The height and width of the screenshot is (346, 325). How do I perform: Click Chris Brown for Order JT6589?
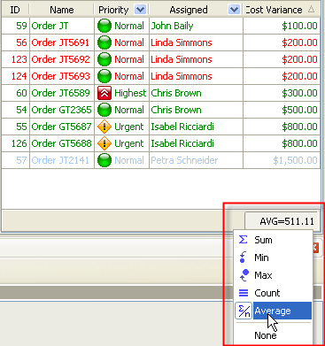pos(196,93)
